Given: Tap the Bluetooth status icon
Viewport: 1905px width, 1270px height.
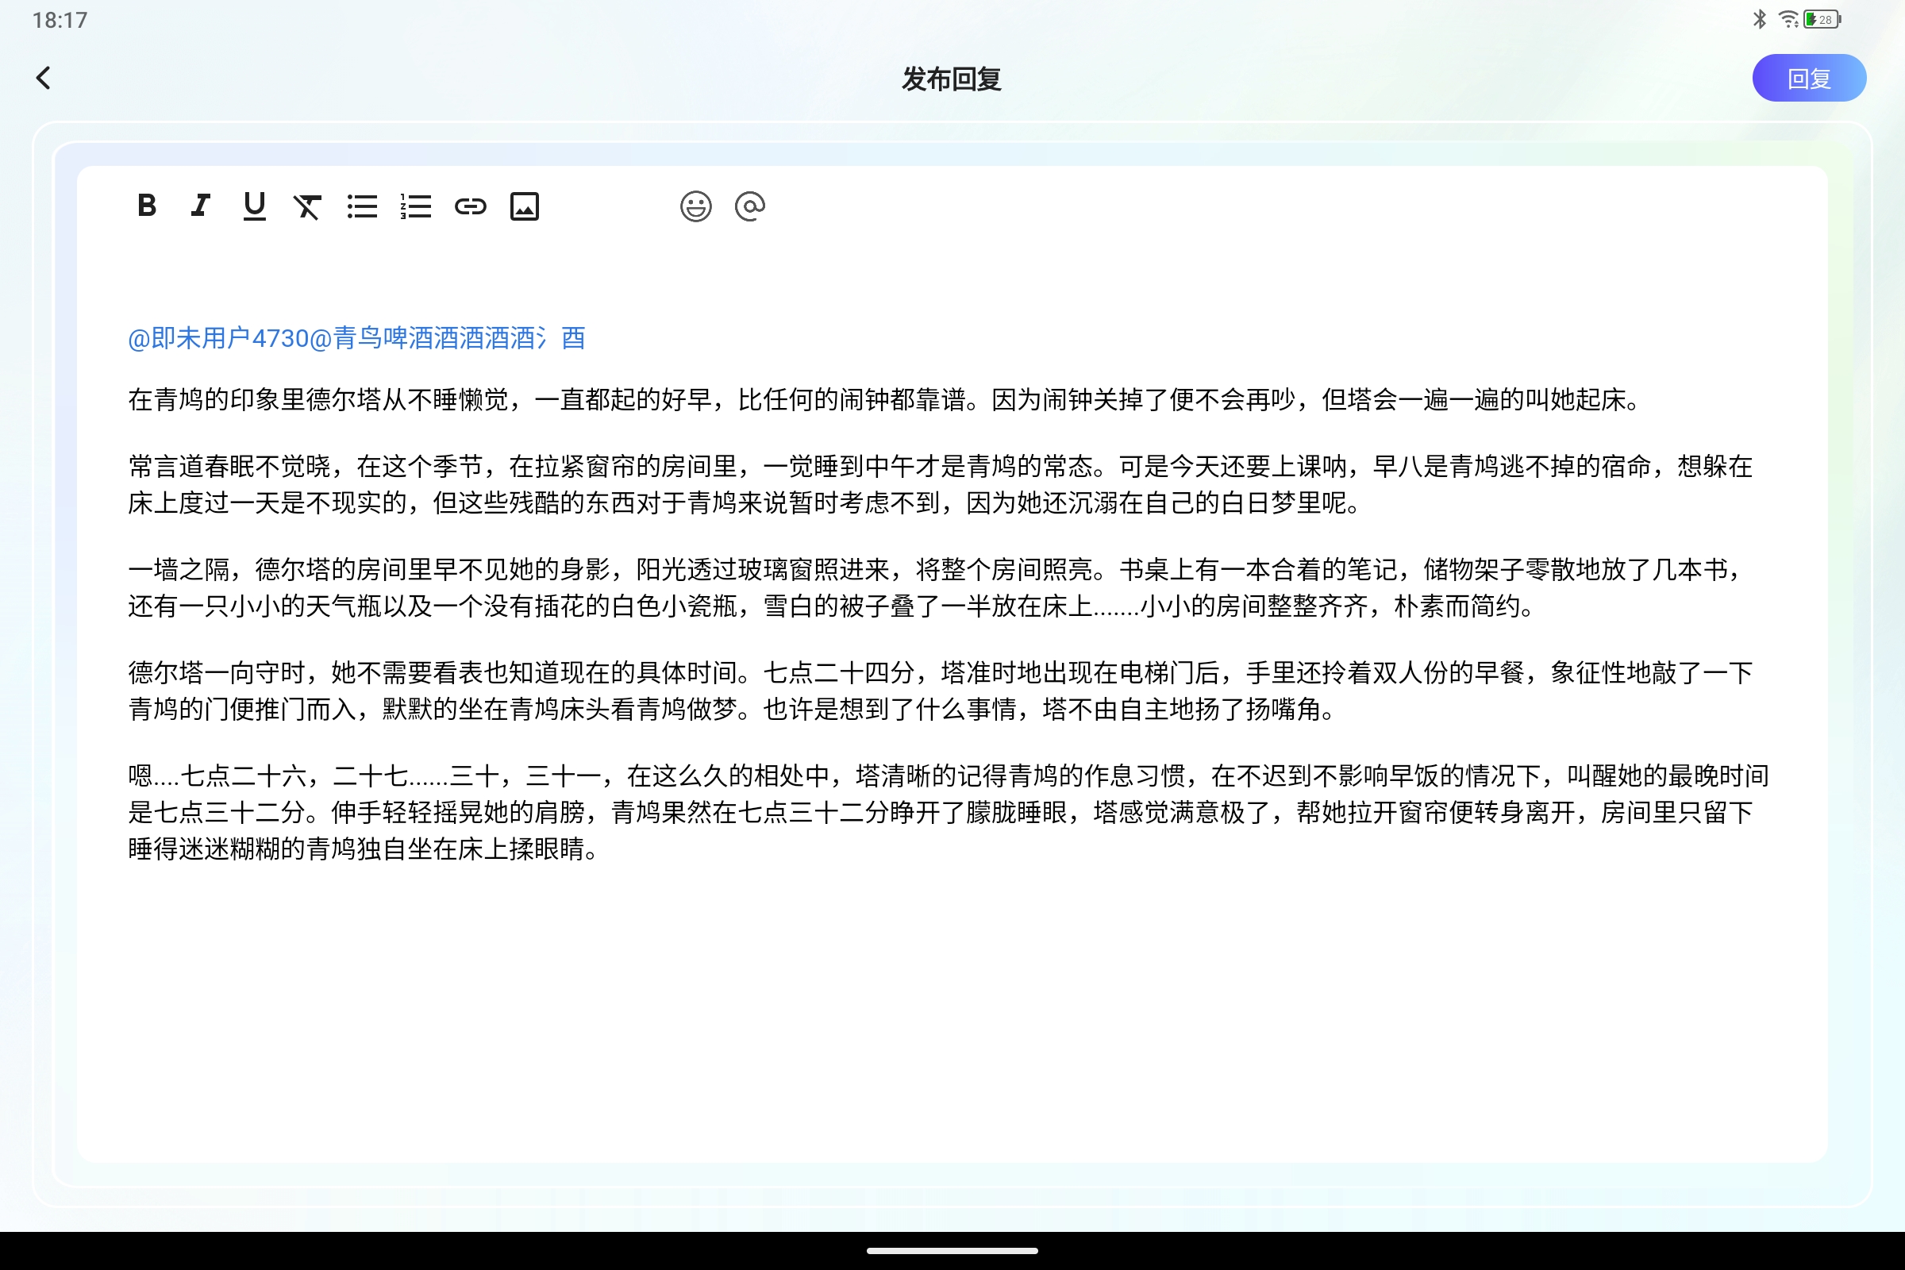Looking at the screenshot, I should pos(1759,19).
